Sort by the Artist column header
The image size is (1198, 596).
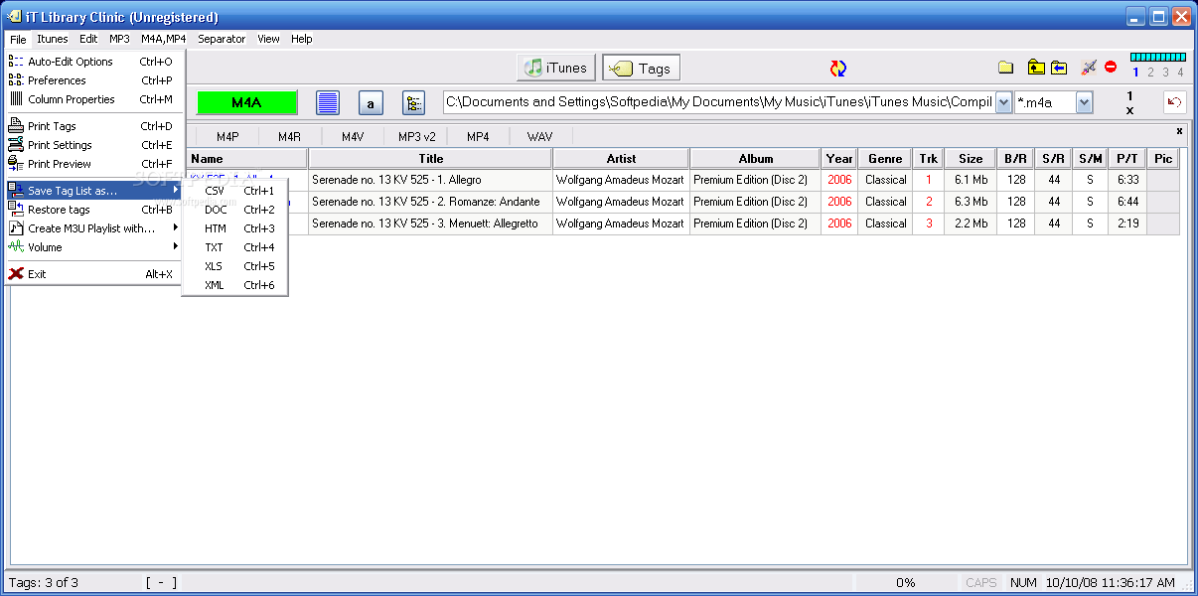(x=621, y=158)
